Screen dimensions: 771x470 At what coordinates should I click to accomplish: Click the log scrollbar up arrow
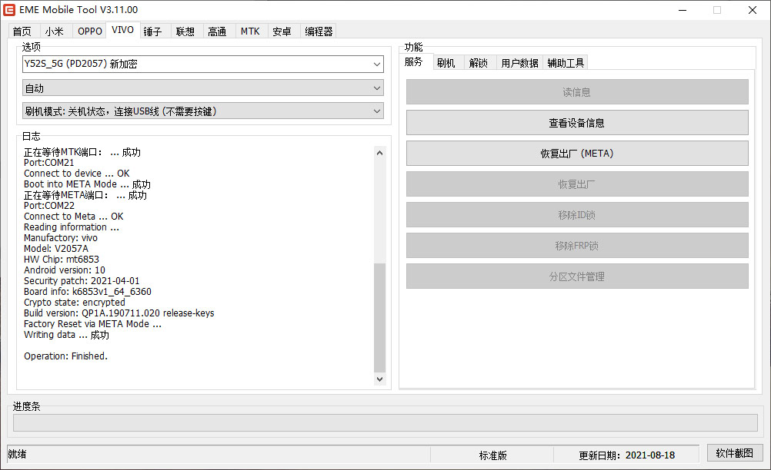379,153
